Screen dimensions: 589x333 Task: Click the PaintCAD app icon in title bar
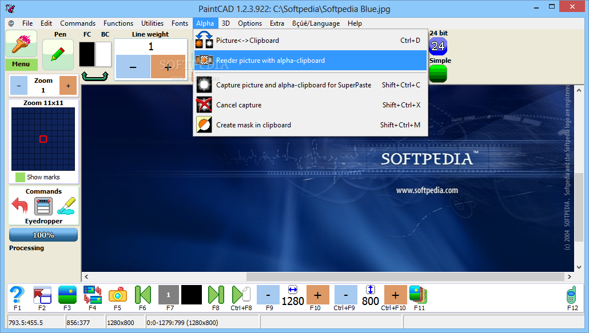11,8
